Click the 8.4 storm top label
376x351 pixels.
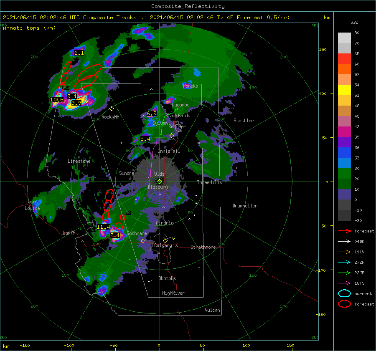pos(145,139)
